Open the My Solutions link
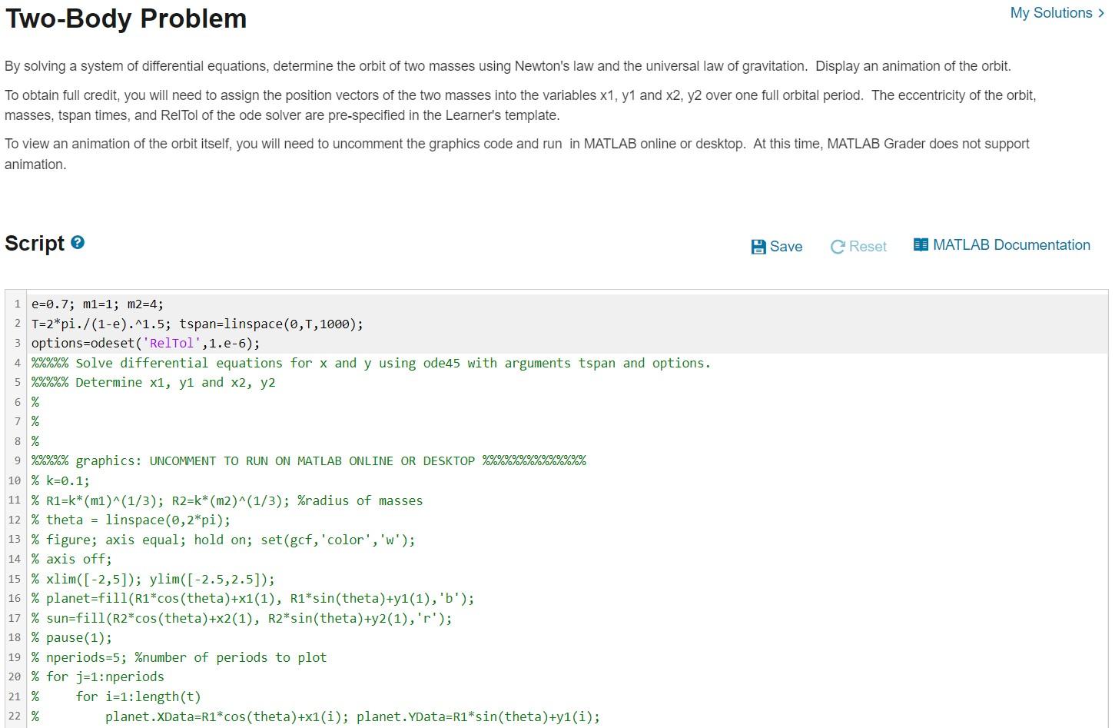The image size is (1115, 728). pos(1052,13)
